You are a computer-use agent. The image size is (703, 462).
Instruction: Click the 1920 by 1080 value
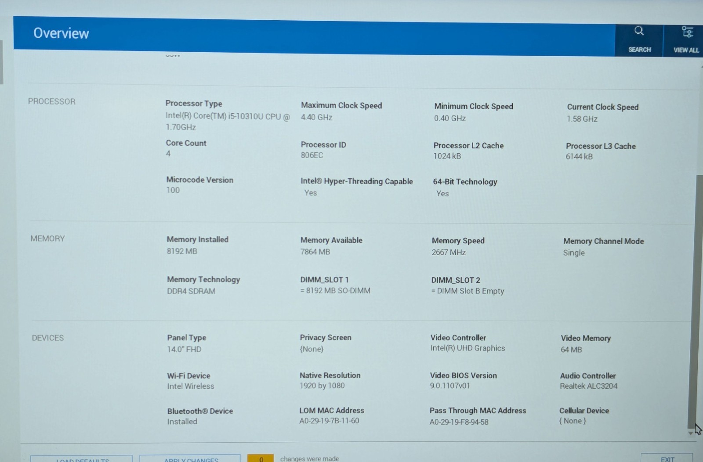[x=322, y=386]
